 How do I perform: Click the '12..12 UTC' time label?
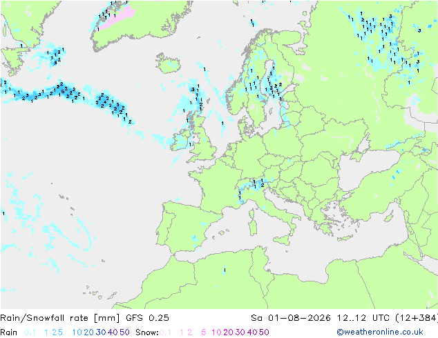pos(363,318)
